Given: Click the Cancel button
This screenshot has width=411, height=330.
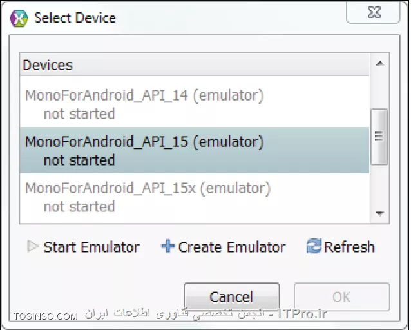Looking at the screenshot, I should 232,296.
